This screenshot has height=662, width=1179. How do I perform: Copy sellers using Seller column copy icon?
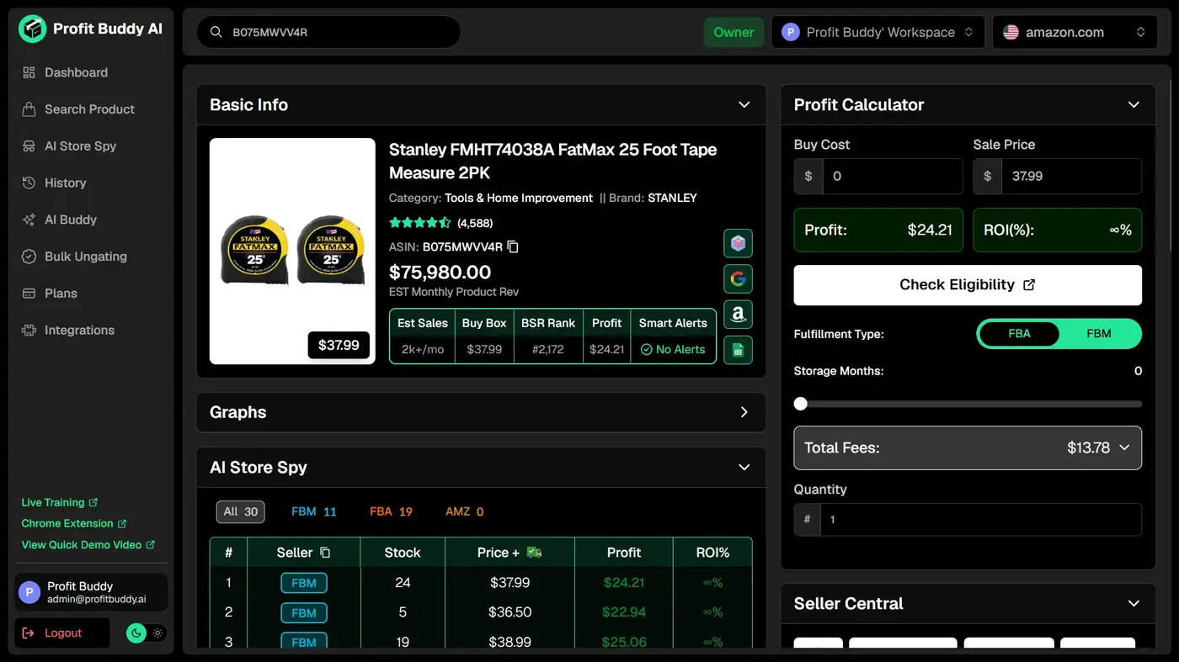(x=325, y=553)
